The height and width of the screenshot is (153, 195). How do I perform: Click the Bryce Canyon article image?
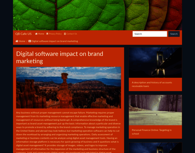coord(69,88)
